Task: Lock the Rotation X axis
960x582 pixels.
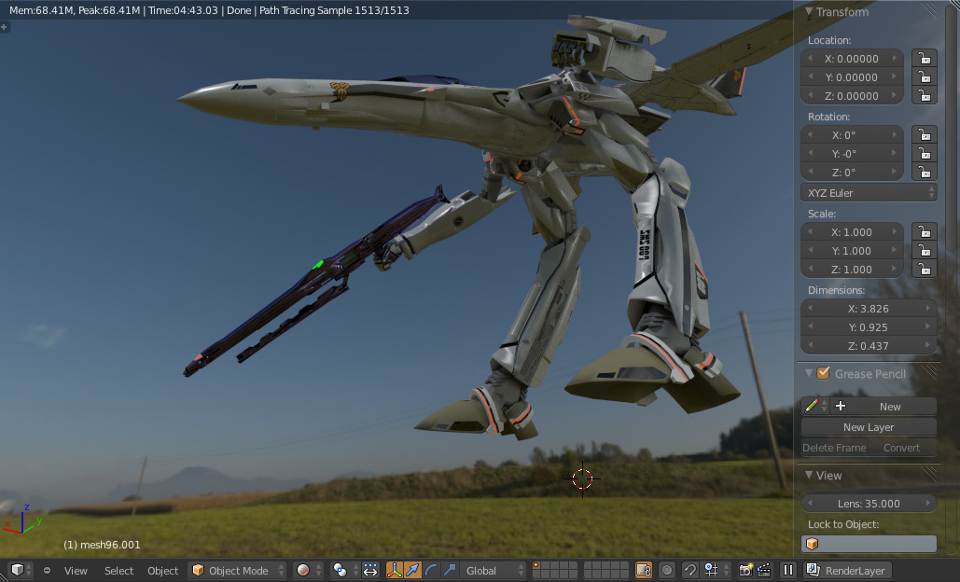Action: tap(924, 134)
